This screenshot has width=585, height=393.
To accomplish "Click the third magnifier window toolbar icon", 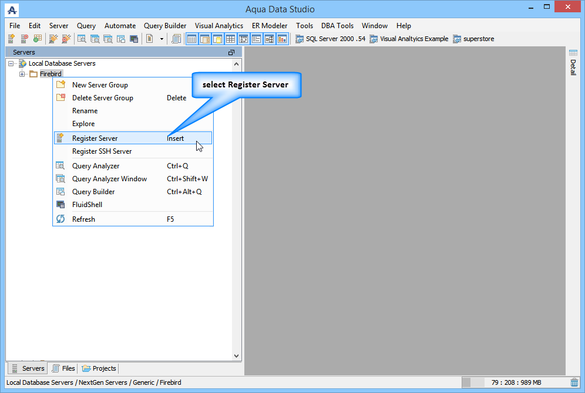I will (108, 39).
